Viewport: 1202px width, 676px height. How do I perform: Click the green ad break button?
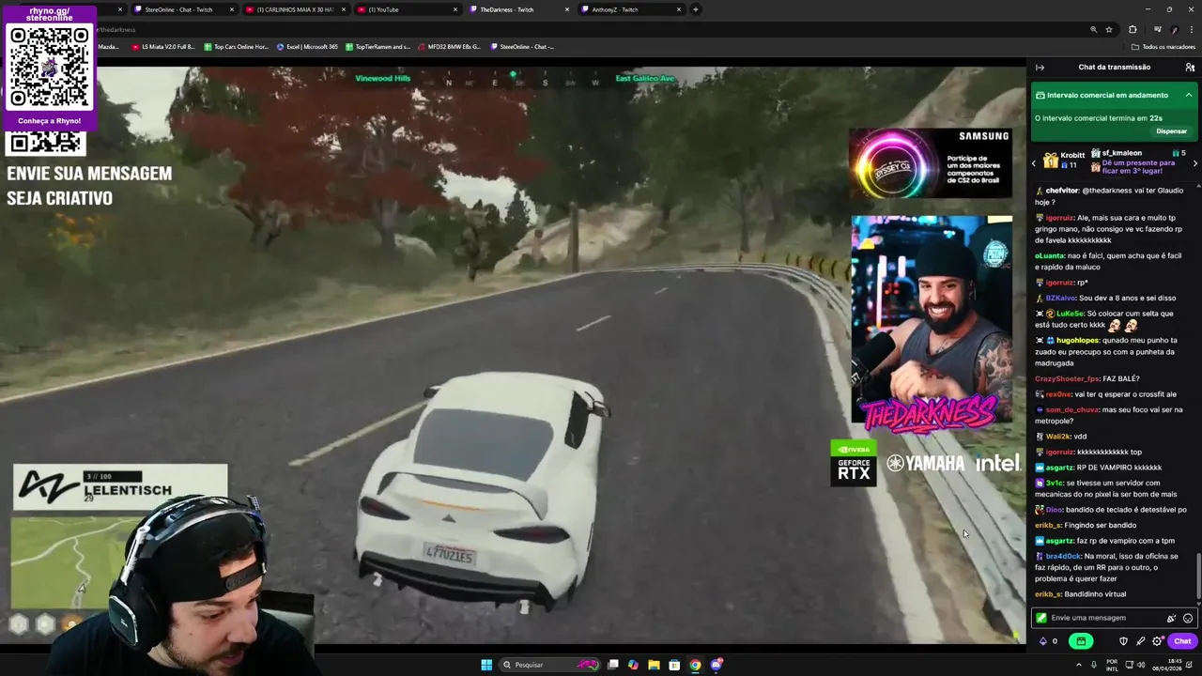(x=1081, y=641)
